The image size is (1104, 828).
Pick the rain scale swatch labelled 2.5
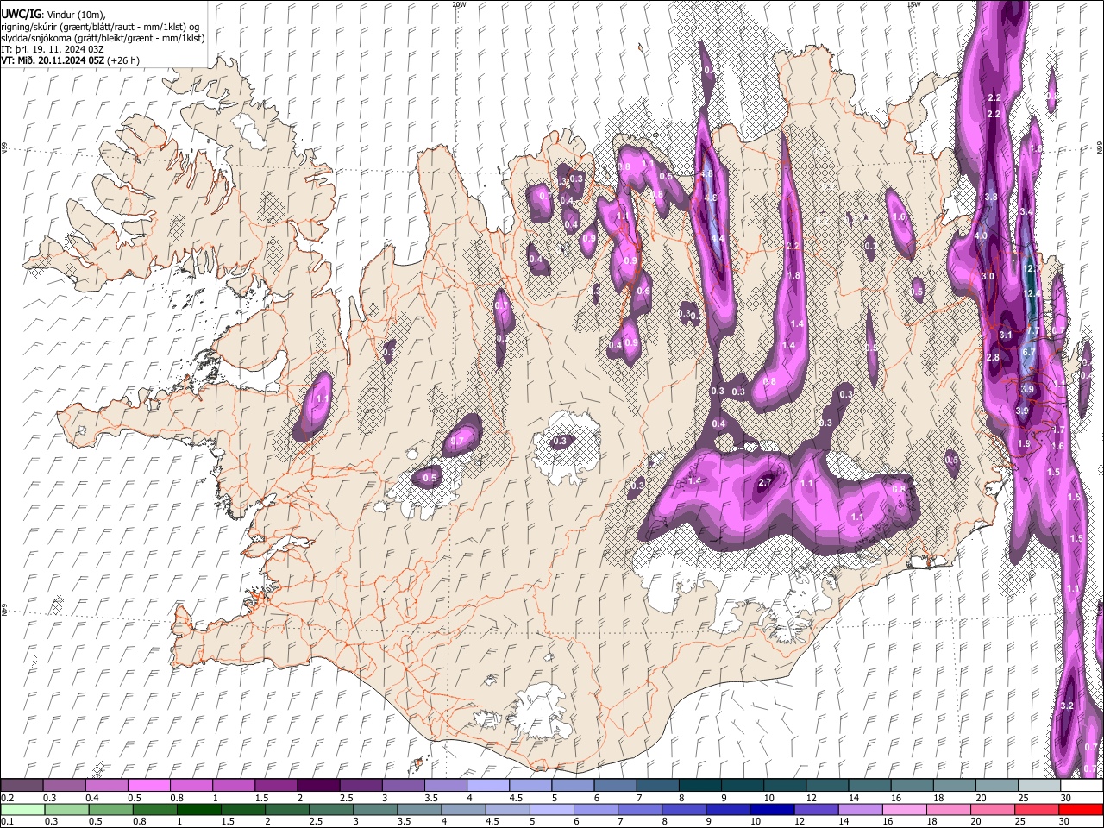pyautogui.click(x=331, y=809)
